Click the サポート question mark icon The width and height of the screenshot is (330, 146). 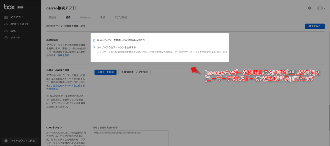click(x=6, y=38)
